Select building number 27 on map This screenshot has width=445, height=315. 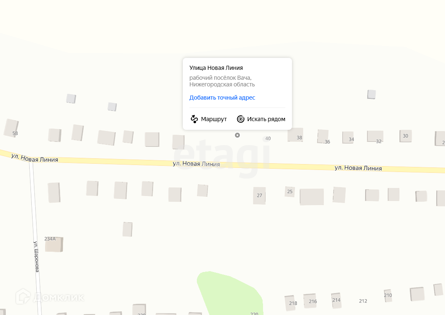259,196
